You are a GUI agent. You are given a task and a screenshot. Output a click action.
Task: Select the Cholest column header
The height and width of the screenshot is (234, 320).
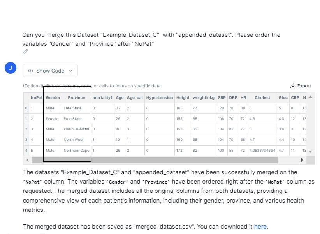click(262, 98)
